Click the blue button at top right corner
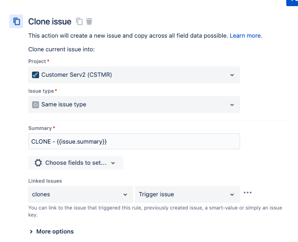Viewport: 298px width, 242px height. click(x=292, y=3)
